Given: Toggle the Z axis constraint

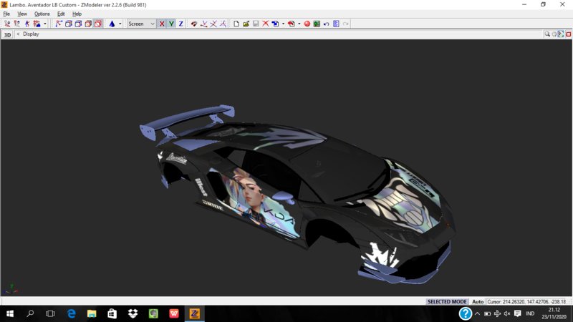Looking at the screenshot, I should tap(180, 24).
